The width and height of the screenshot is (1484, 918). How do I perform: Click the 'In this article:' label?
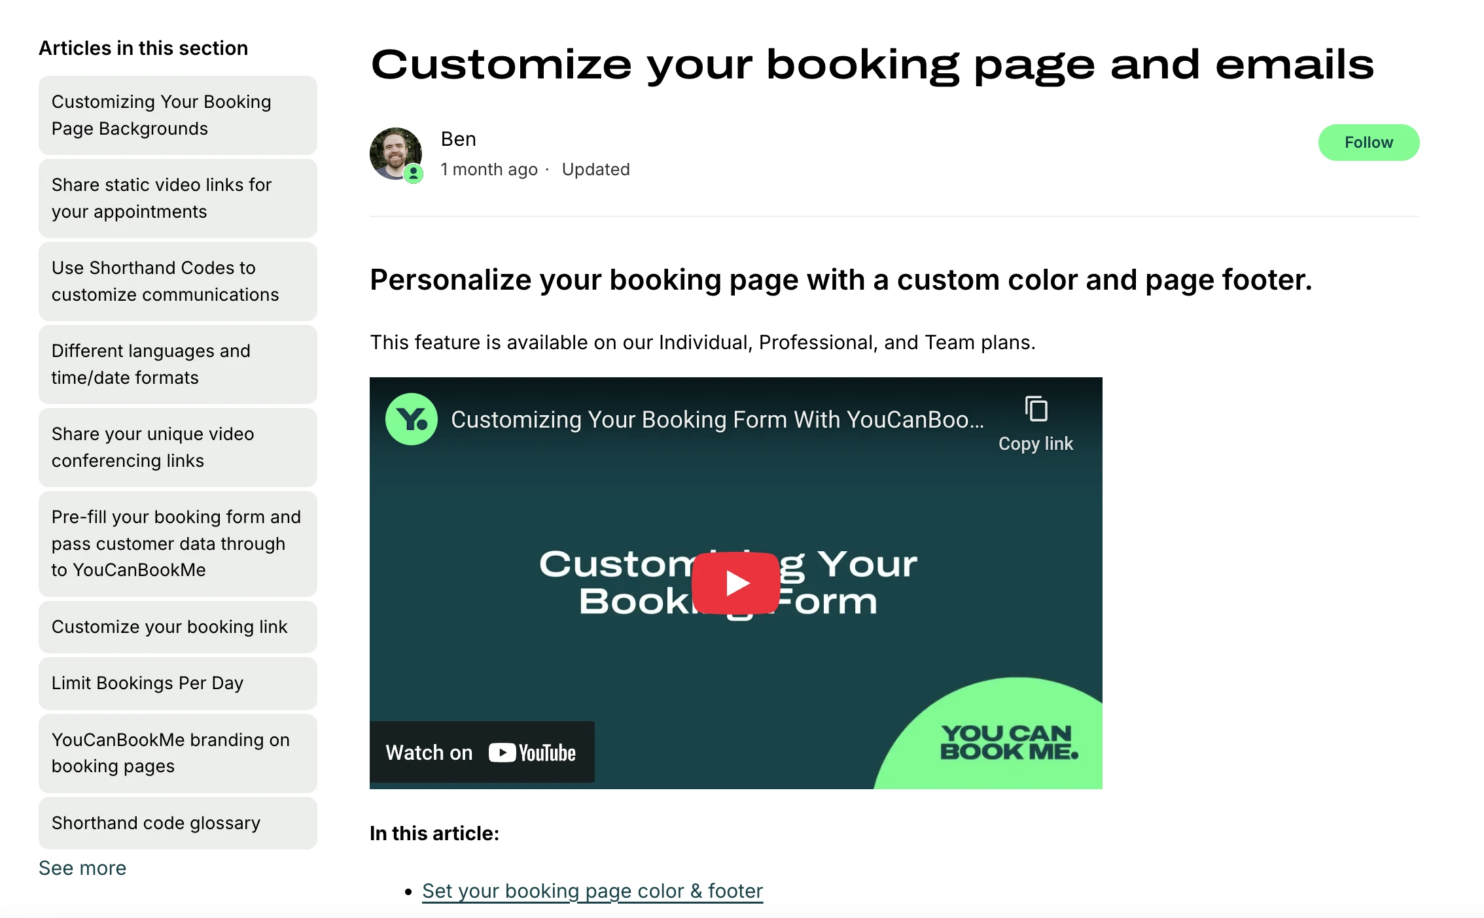(434, 833)
